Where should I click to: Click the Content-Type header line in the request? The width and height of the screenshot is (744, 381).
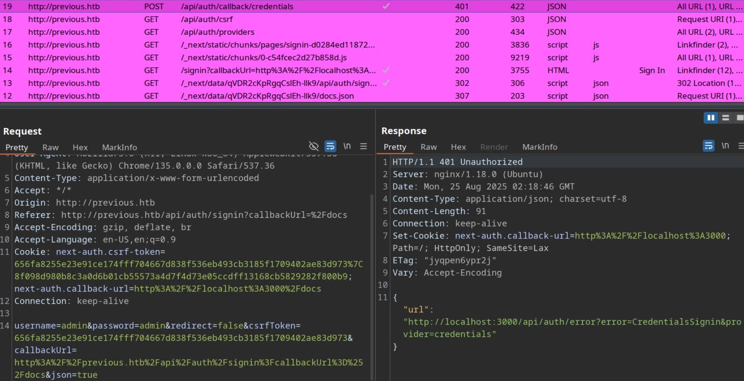[137, 178]
